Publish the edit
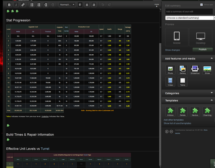Viewport: 215px width, 168px height. coord(203,50)
